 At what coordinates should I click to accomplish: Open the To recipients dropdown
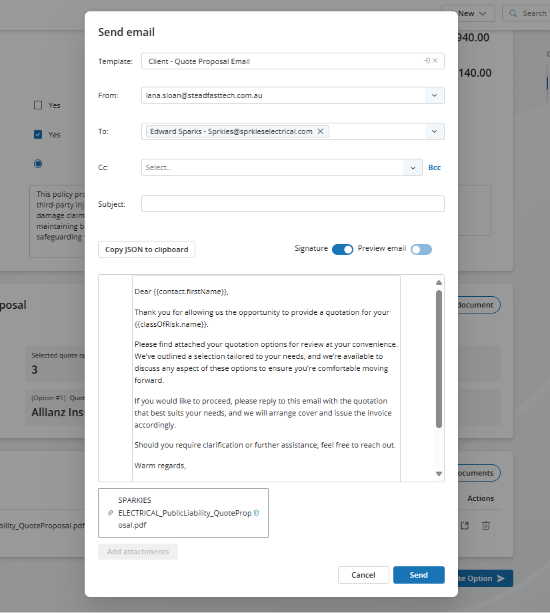tap(434, 131)
